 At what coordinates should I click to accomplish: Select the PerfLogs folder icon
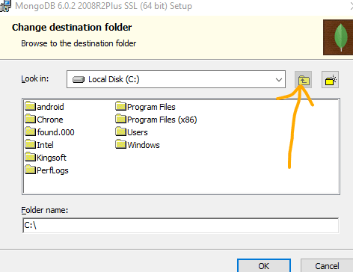click(31, 170)
